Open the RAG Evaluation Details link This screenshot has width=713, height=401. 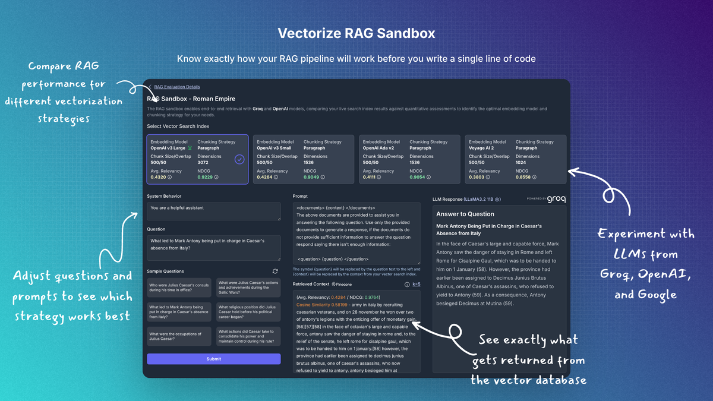point(176,87)
